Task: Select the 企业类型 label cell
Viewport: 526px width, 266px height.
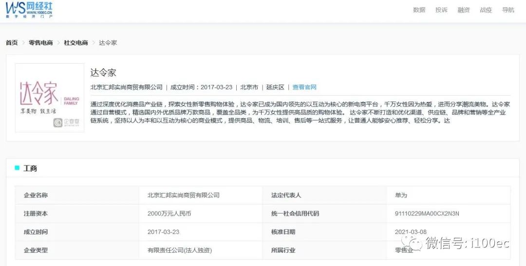Action: point(77,250)
